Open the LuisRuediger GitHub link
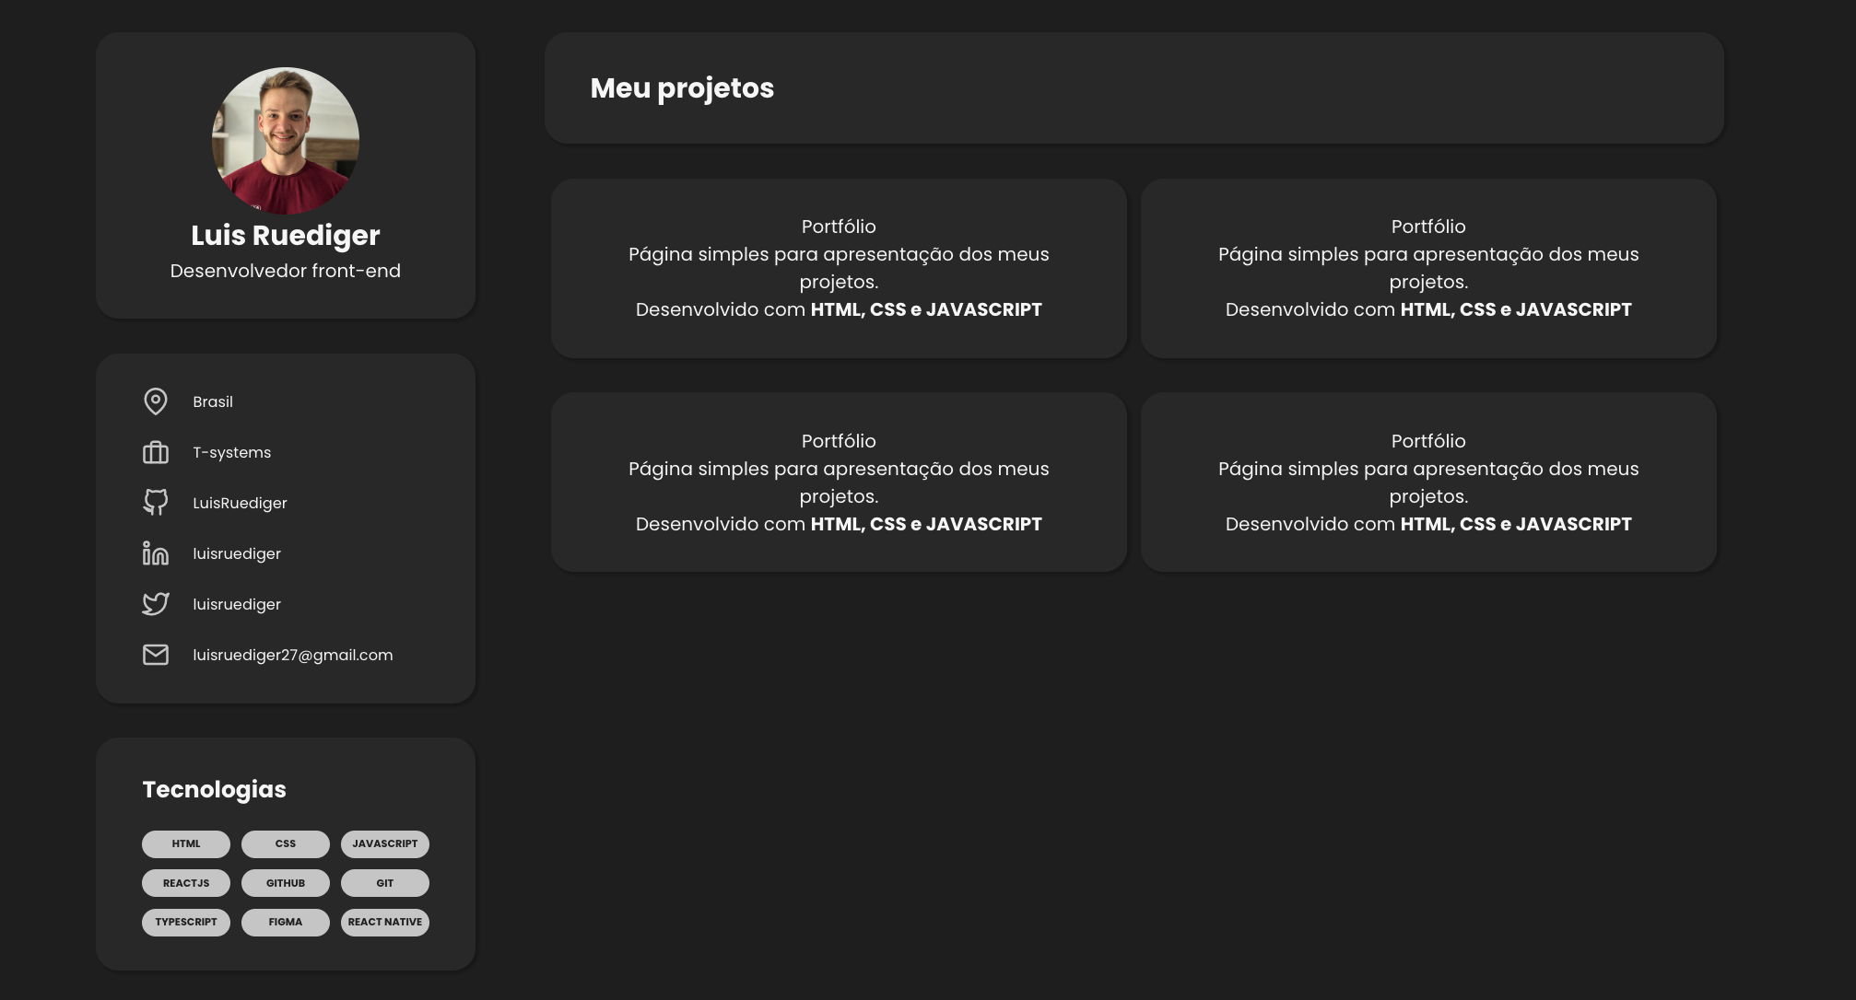Screen dimensions: 1856x1000 pyautogui.click(x=240, y=503)
